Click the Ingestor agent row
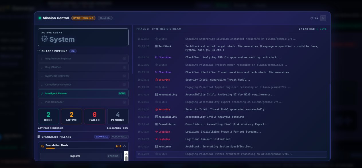Screen dimensions: 362x168 click(x=81, y=156)
